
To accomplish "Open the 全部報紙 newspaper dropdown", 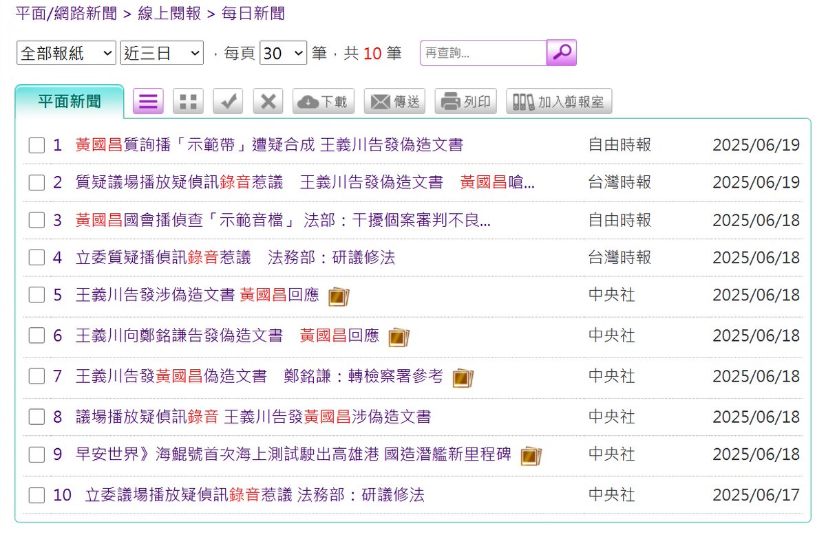I will tap(66, 53).
